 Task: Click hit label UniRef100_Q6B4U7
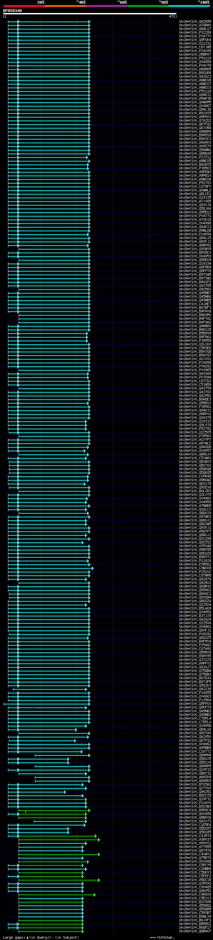195,931
